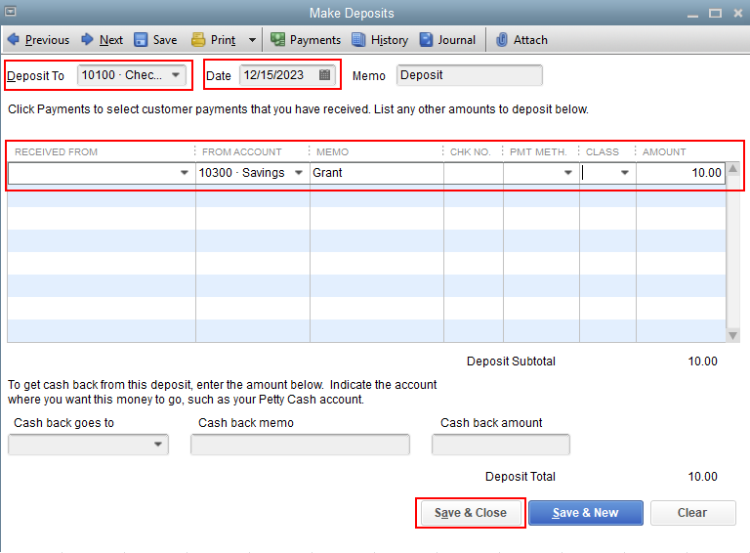Click the table scrollbar up arrow
This screenshot has height=553, width=750.
[x=732, y=168]
